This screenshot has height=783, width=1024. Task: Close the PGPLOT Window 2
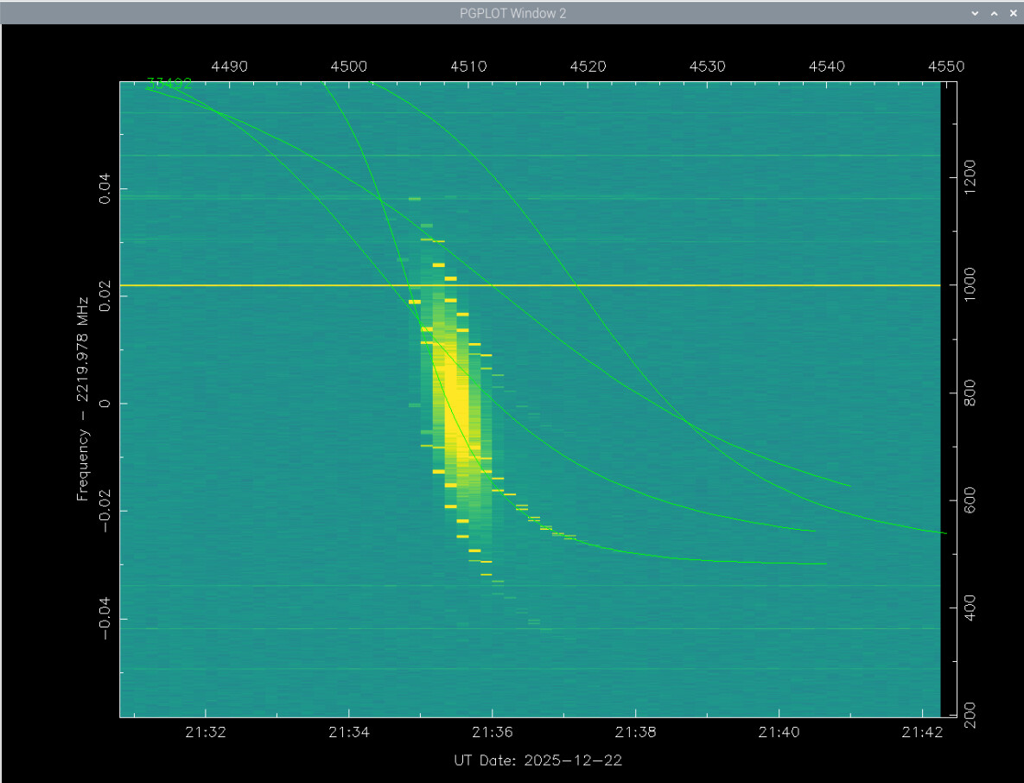tap(1011, 13)
